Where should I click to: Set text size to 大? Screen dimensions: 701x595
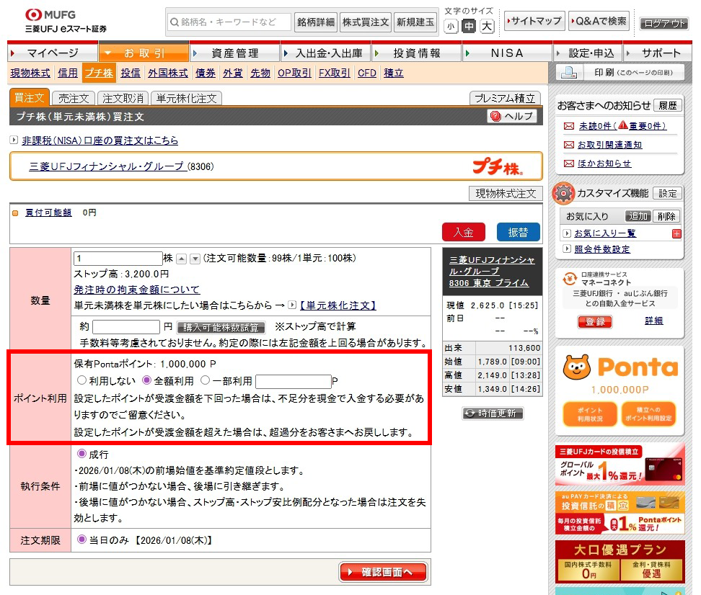click(x=487, y=27)
